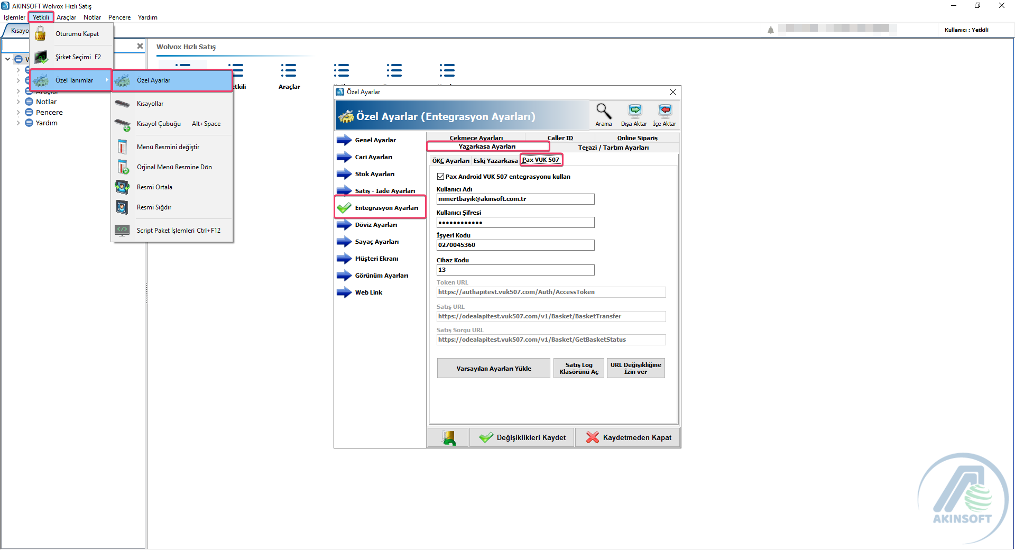Close the shortcut panel with X icon

pyautogui.click(x=140, y=46)
